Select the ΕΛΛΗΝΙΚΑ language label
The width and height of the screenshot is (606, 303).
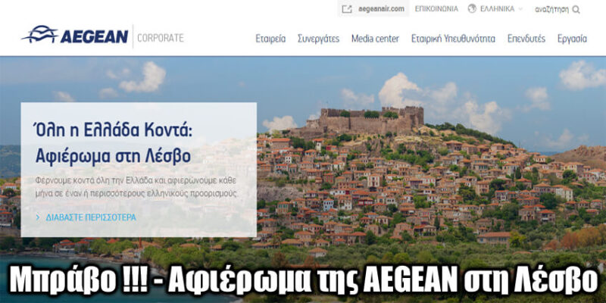(497, 9)
